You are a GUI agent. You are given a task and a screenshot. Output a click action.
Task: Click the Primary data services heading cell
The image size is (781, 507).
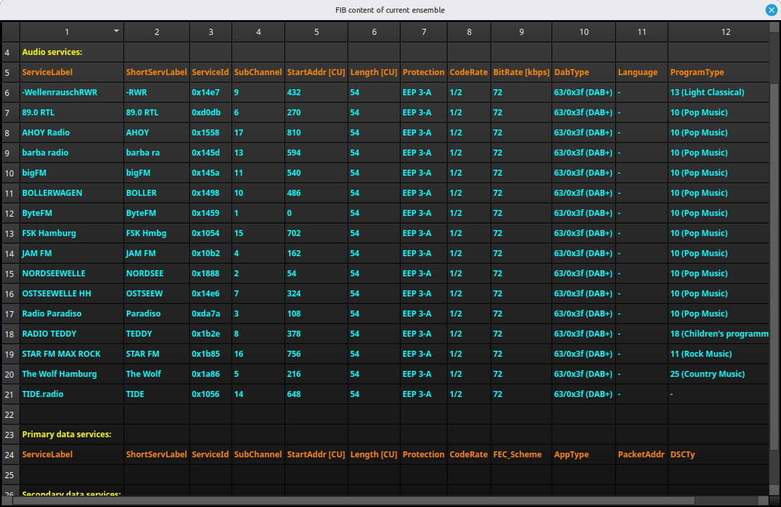click(71, 435)
